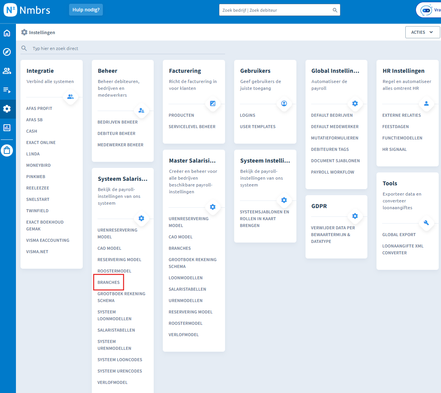
Task: Open SYSTEEM URENCODES
Action: coord(120,371)
